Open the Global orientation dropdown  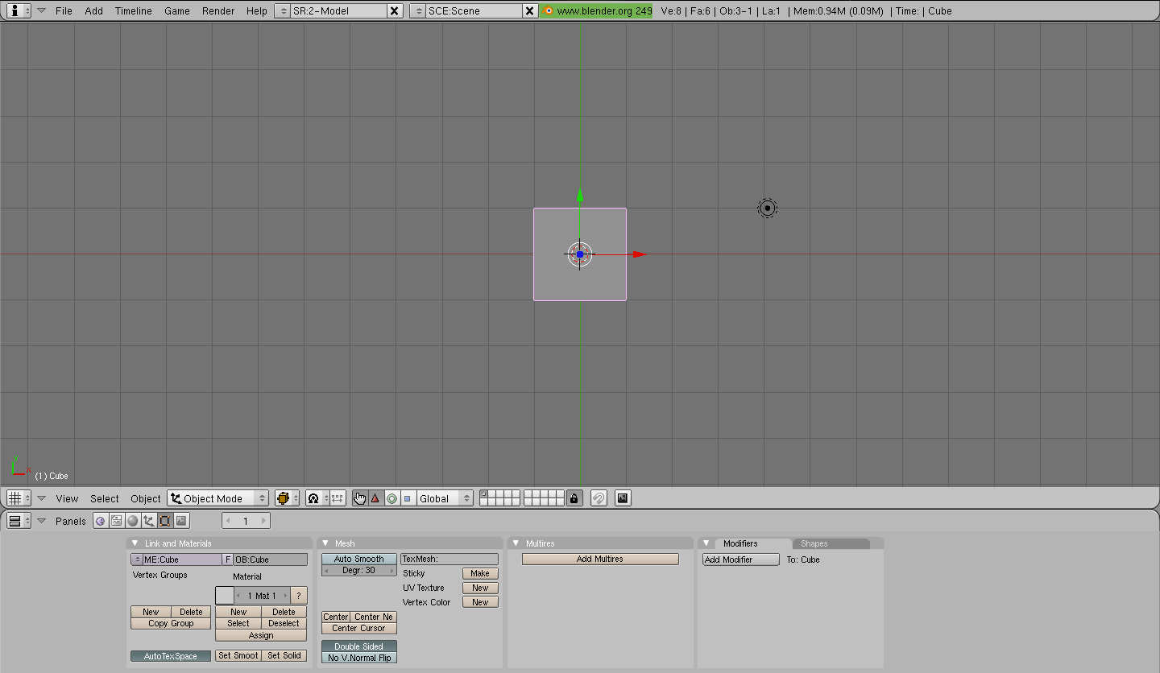click(445, 498)
